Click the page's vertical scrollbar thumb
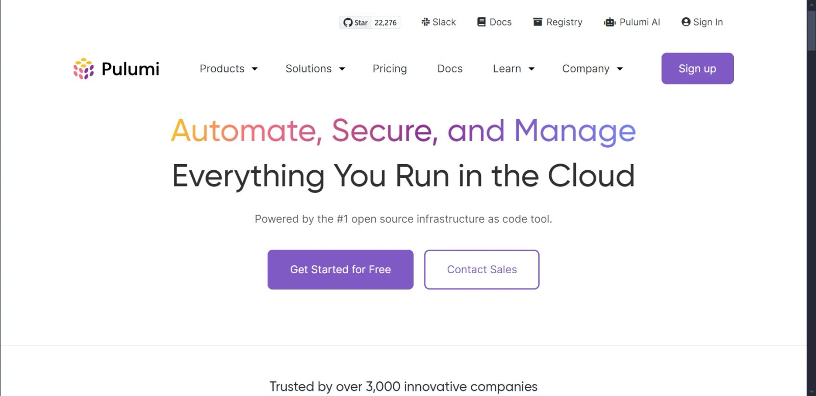The image size is (816, 396). pyautogui.click(x=811, y=31)
